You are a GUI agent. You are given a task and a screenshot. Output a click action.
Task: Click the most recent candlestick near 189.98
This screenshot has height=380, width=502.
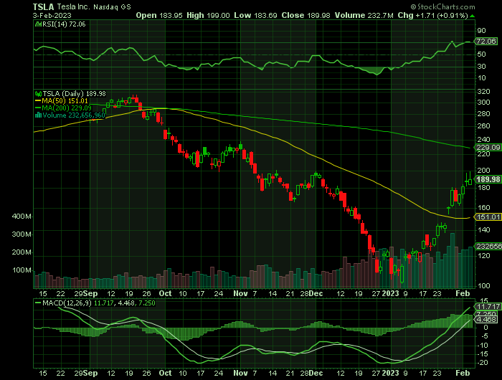470,179
